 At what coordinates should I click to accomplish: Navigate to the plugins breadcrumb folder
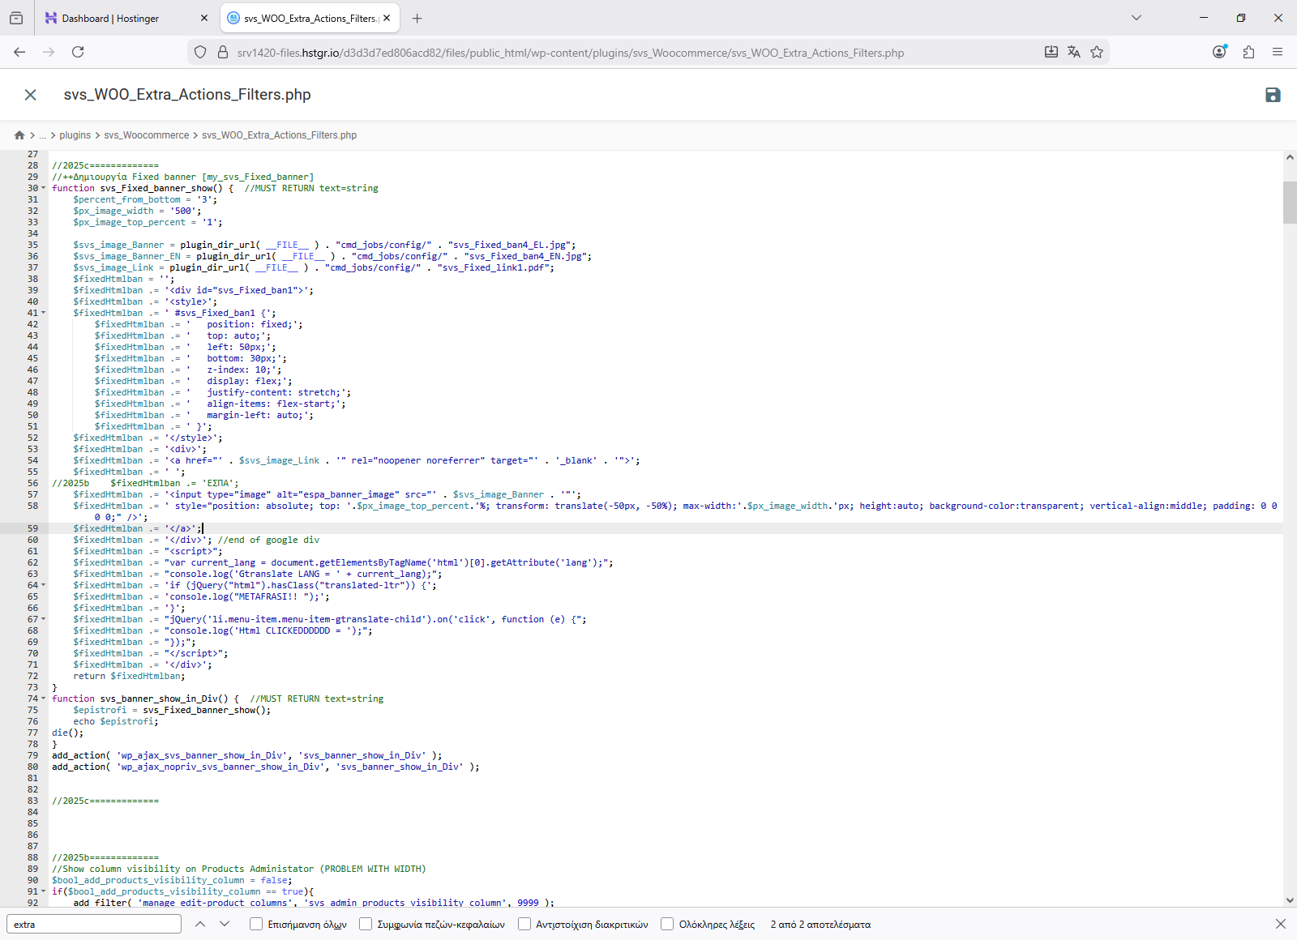click(x=75, y=135)
